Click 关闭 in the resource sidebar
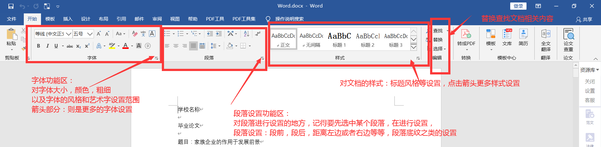 pos(590,82)
